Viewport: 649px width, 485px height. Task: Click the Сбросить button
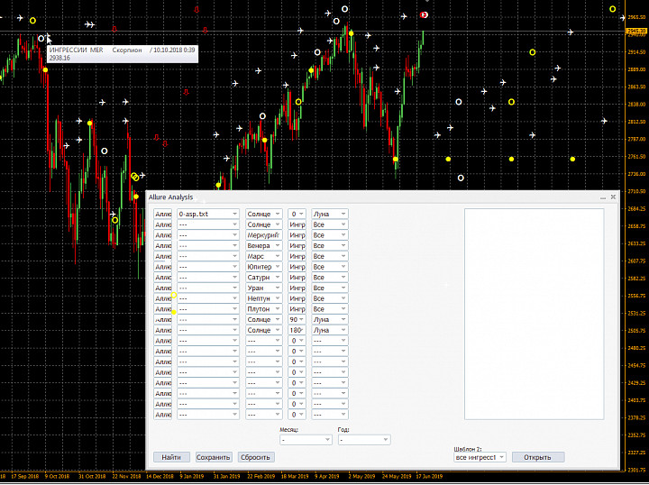[x=256, y=457]
